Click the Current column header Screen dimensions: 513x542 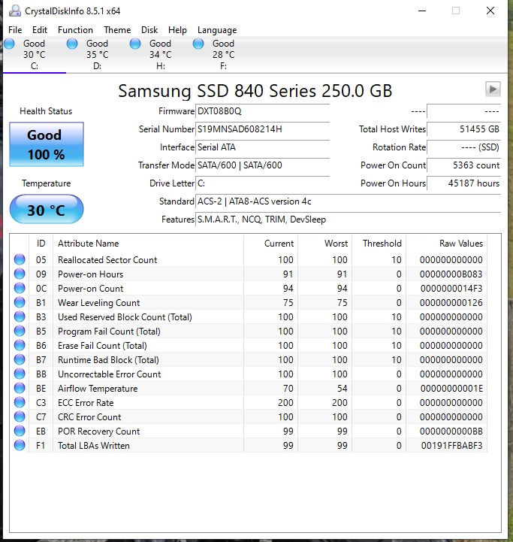271,244
